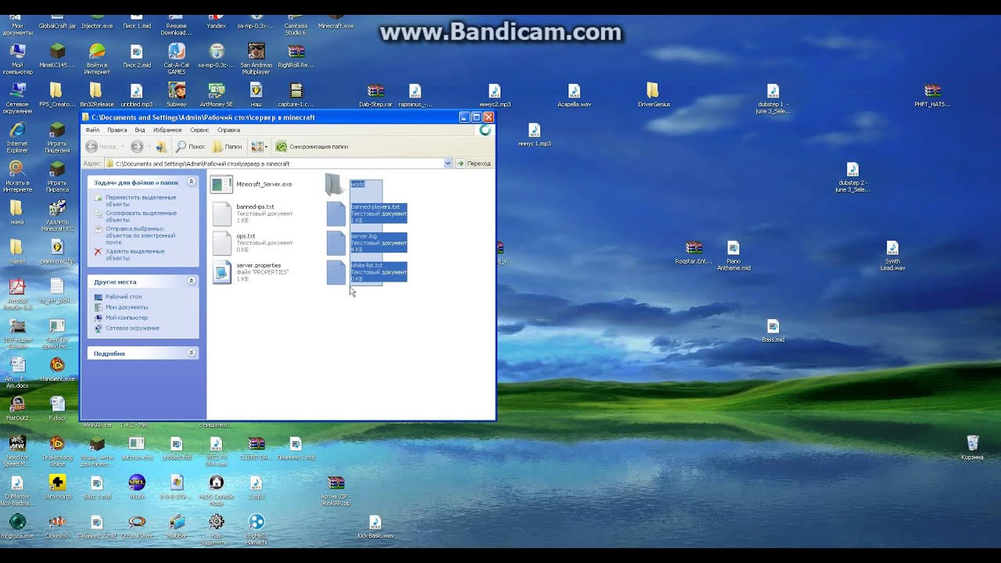Screen dimensions: 1001x563
Task: Select Subway desktop icon
Action: tap(177, 95)
